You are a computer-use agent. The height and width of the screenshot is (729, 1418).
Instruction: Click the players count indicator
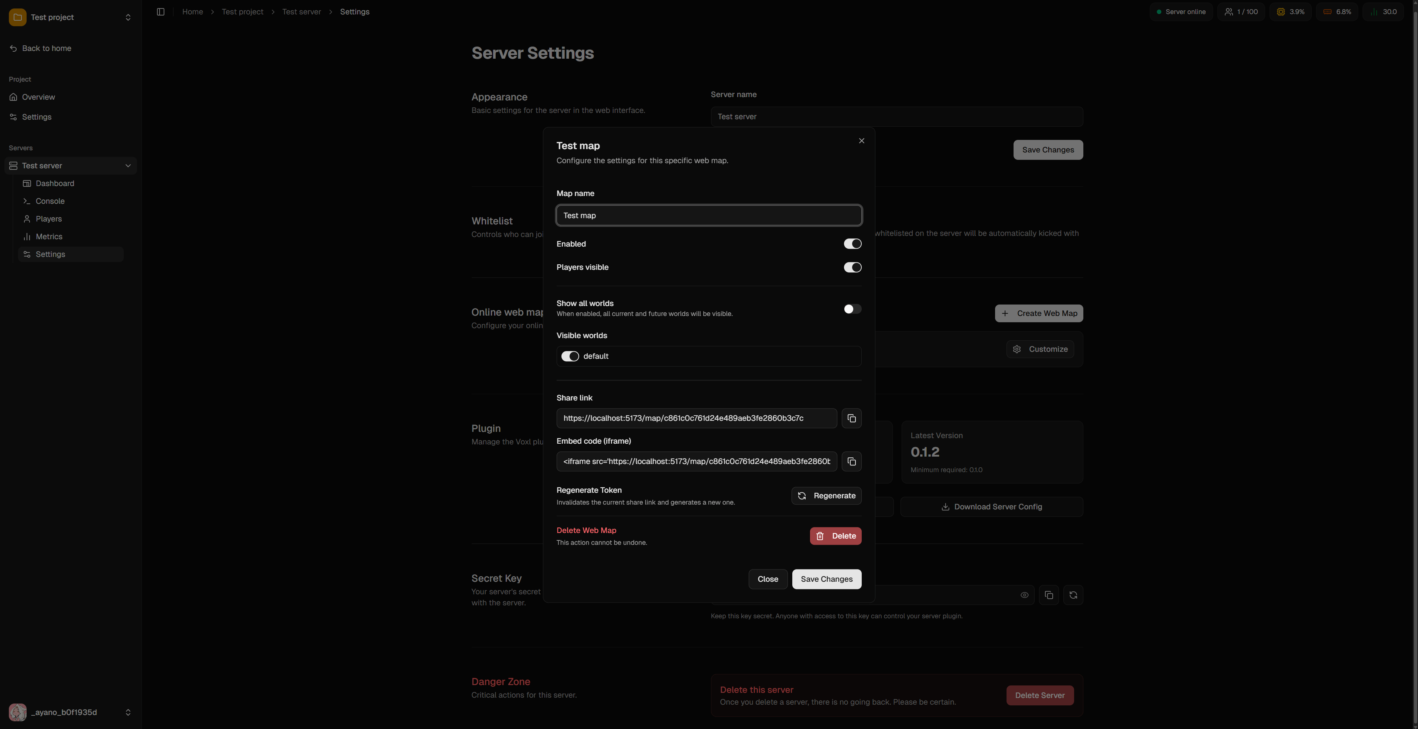[x=1241, y=11]
